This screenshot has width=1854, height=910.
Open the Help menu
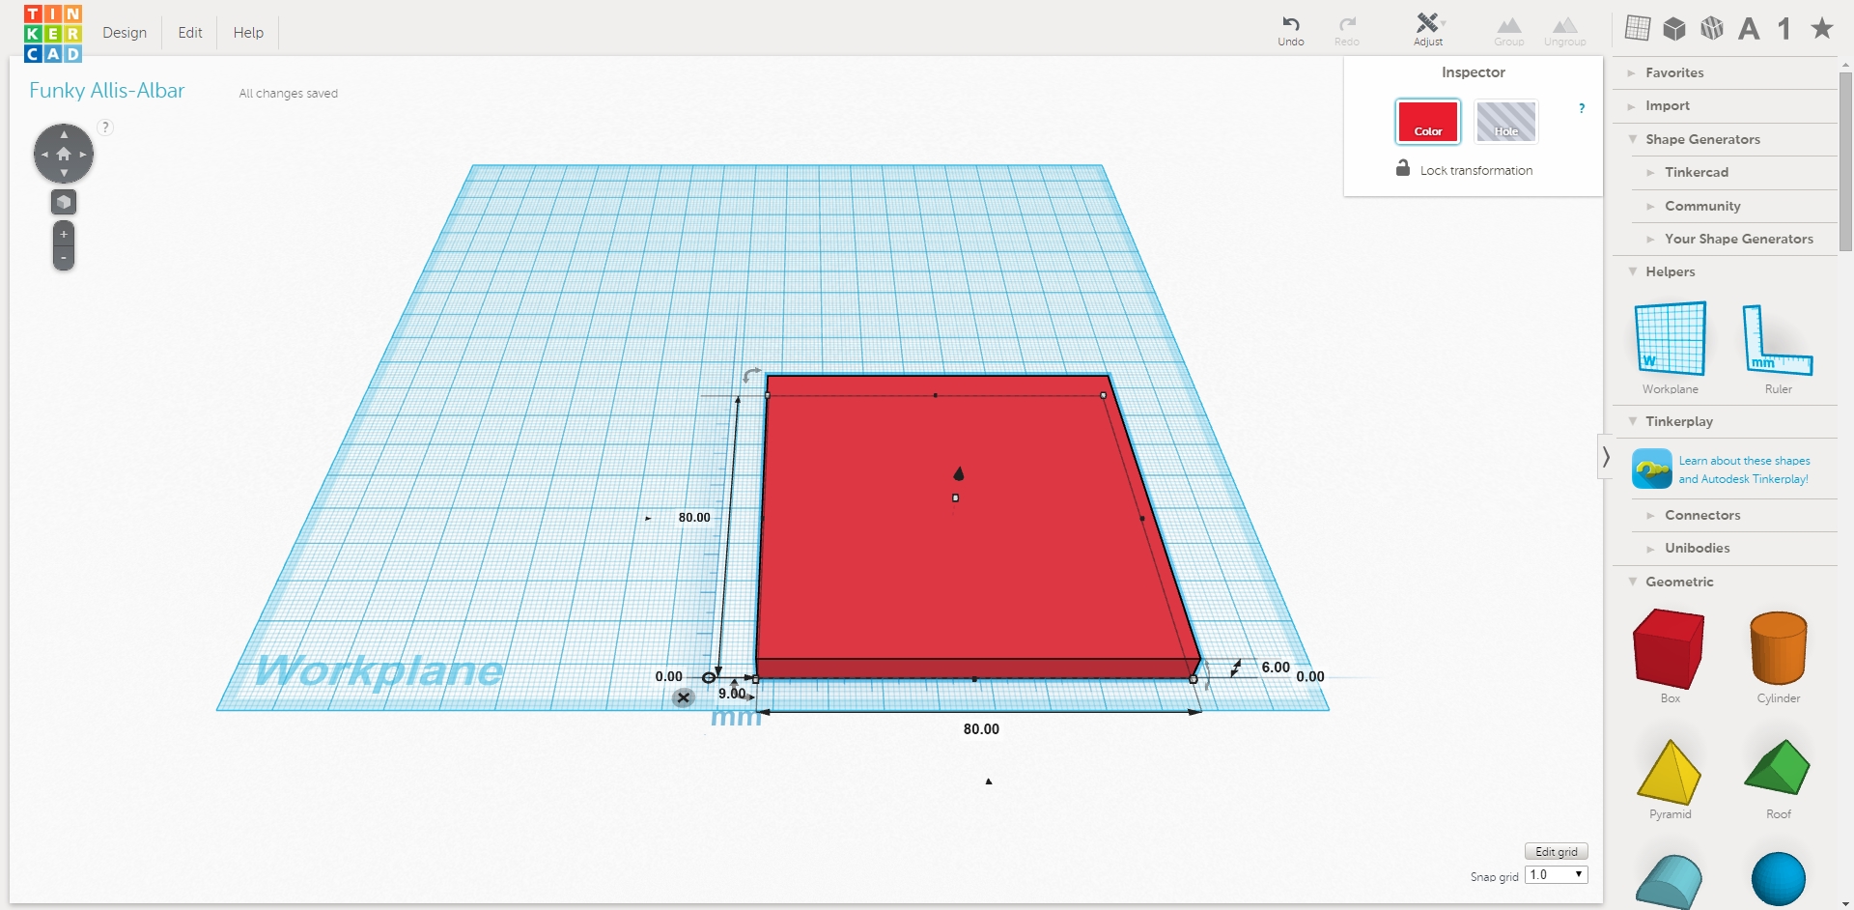[x=248, y=33]
